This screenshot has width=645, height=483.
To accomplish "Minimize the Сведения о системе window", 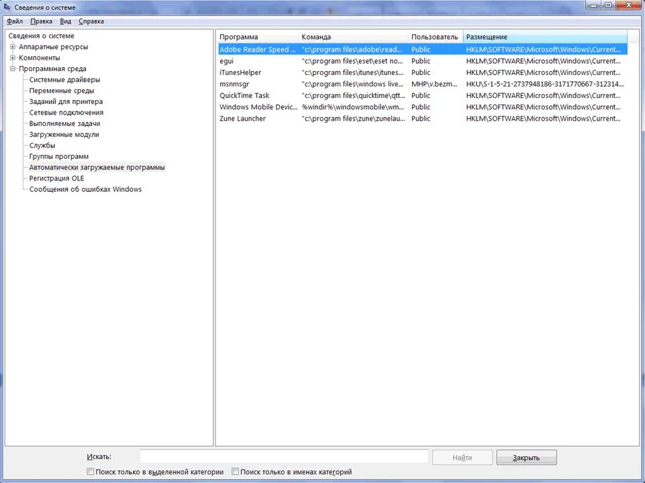I will (x=593, y=5).
